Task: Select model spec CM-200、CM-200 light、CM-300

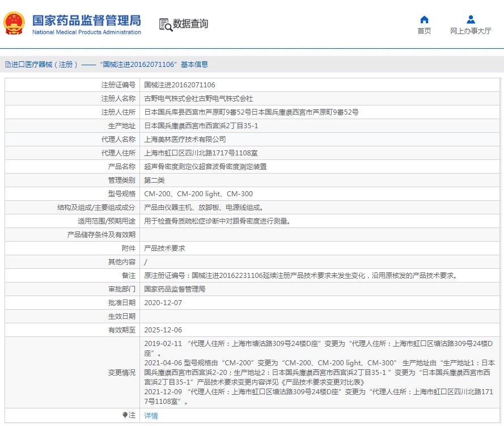Action: 198,194
